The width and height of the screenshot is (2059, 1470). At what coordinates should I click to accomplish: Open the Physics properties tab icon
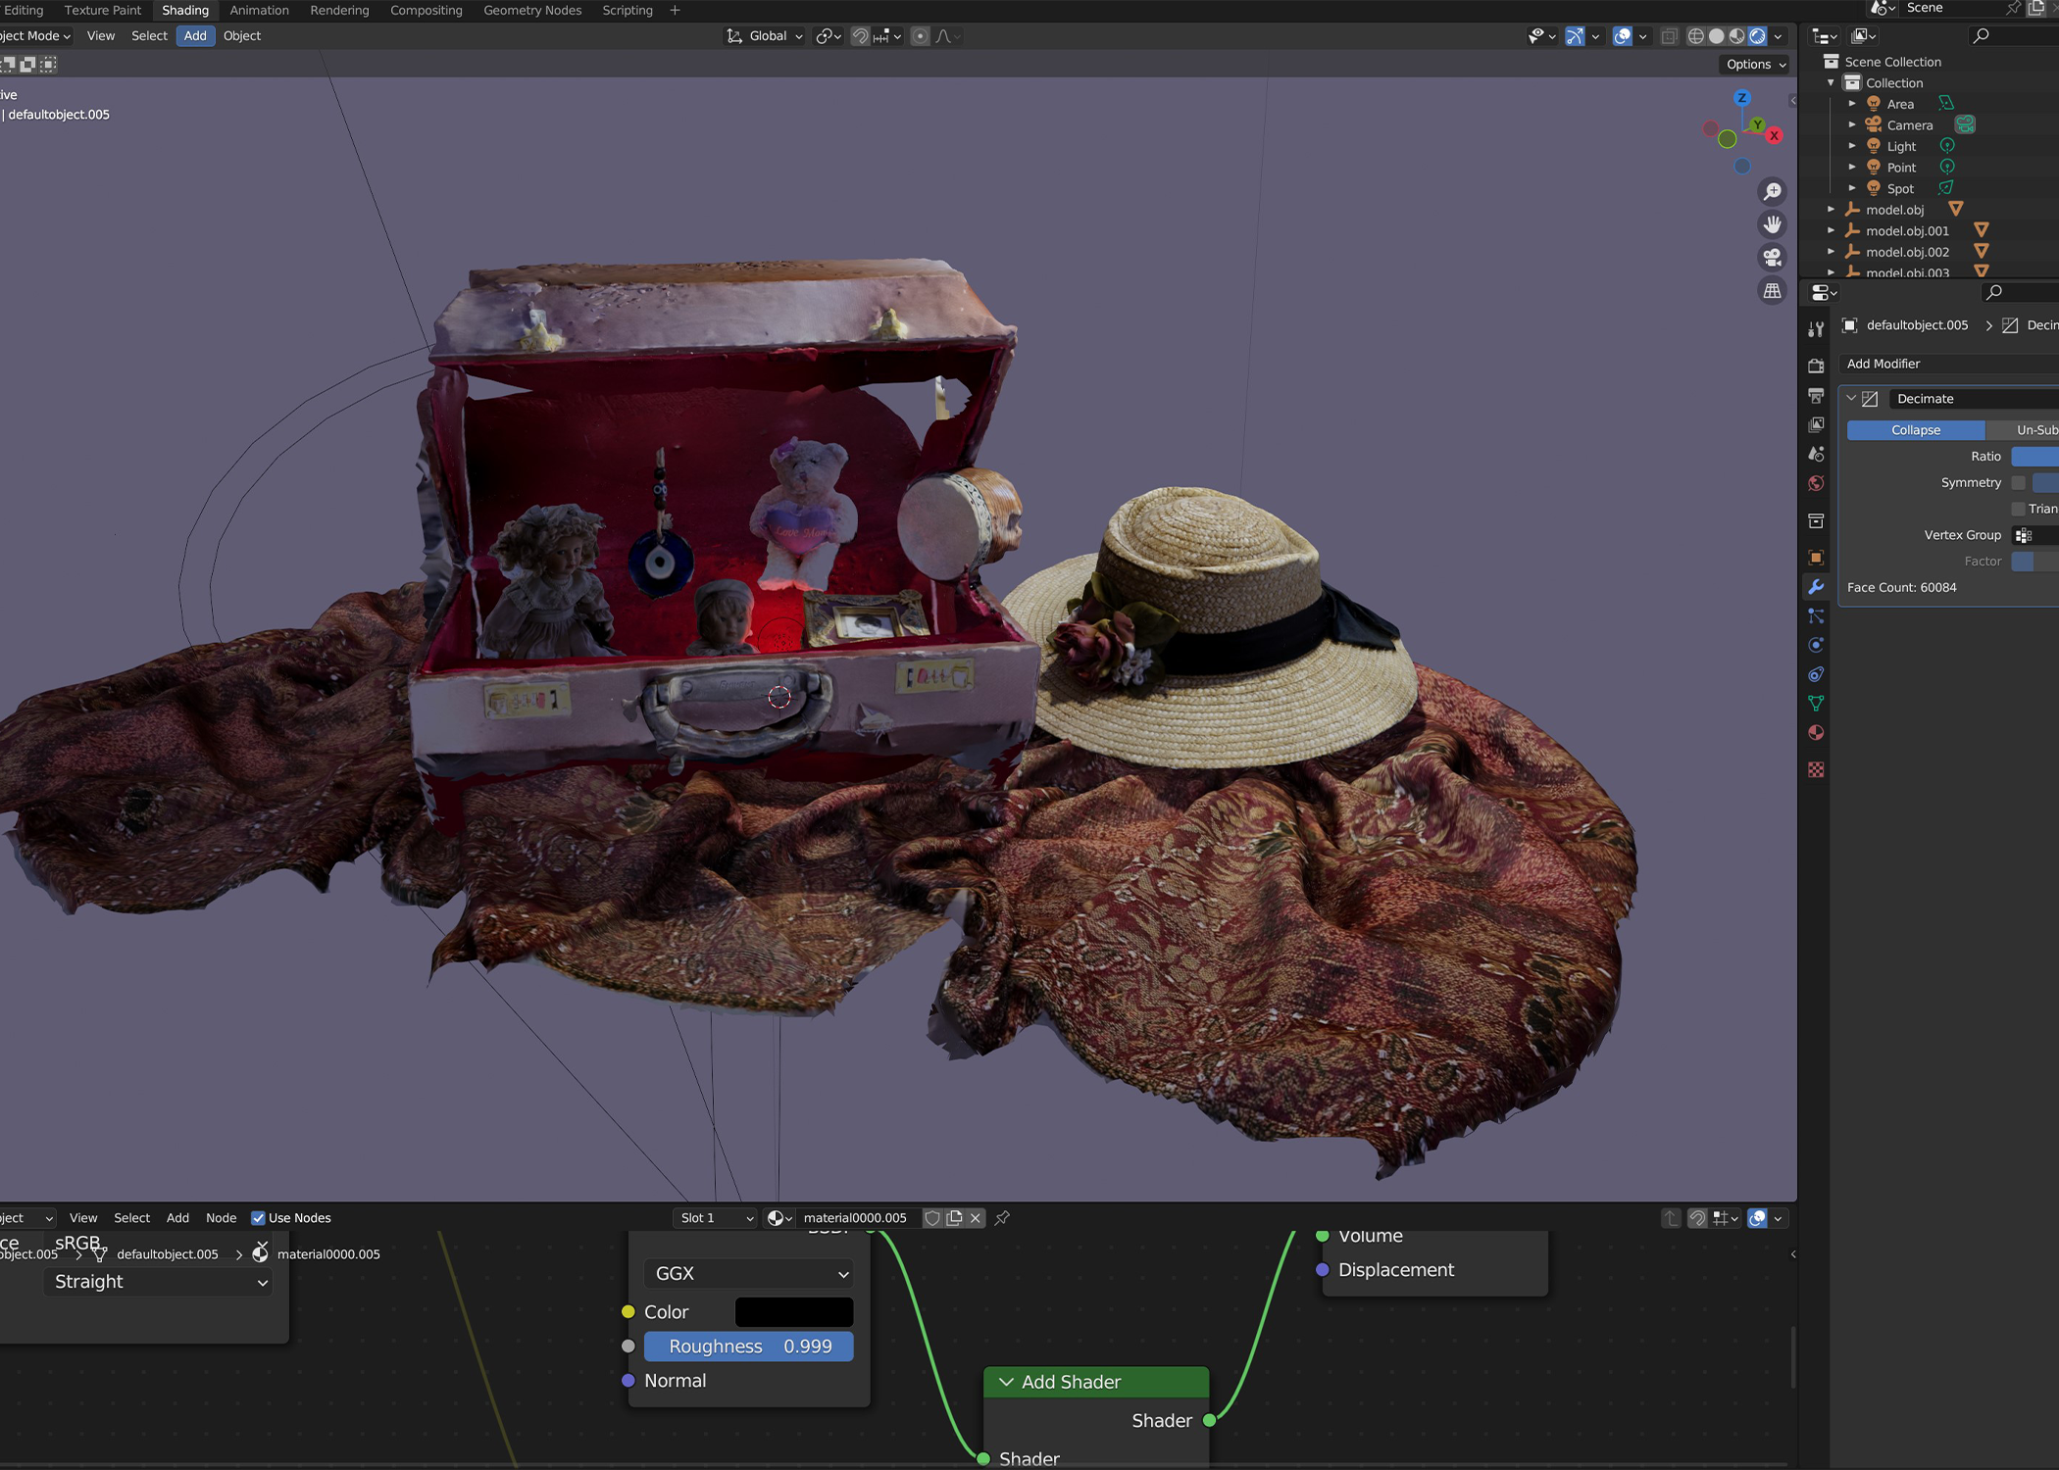coord(1816,645)
